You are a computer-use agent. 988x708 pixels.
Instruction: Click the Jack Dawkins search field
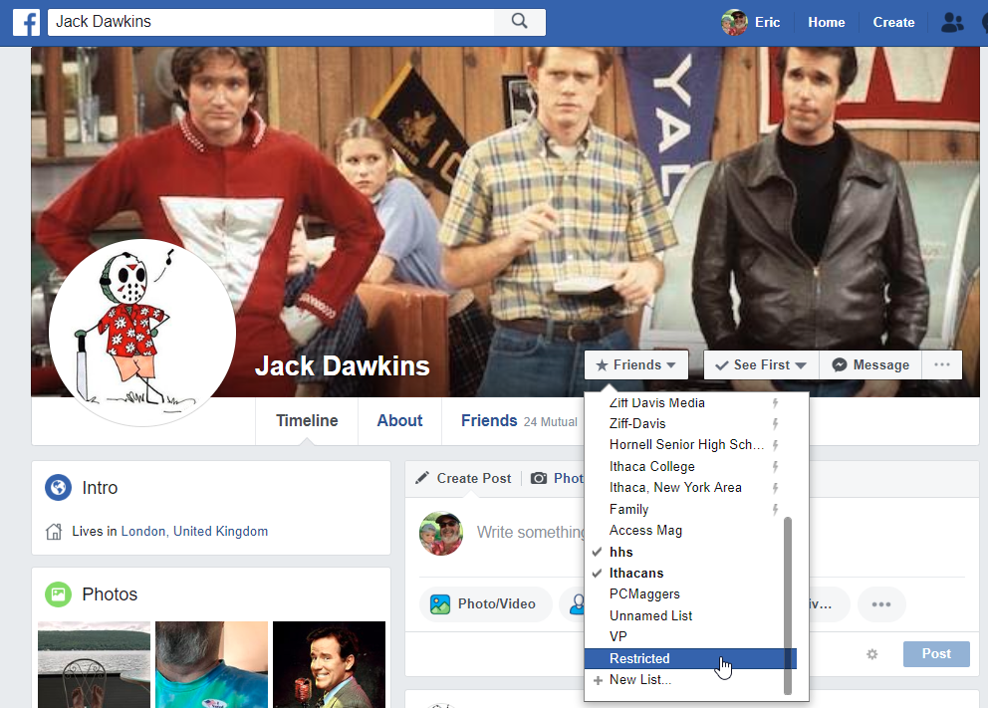pos(271,22)
